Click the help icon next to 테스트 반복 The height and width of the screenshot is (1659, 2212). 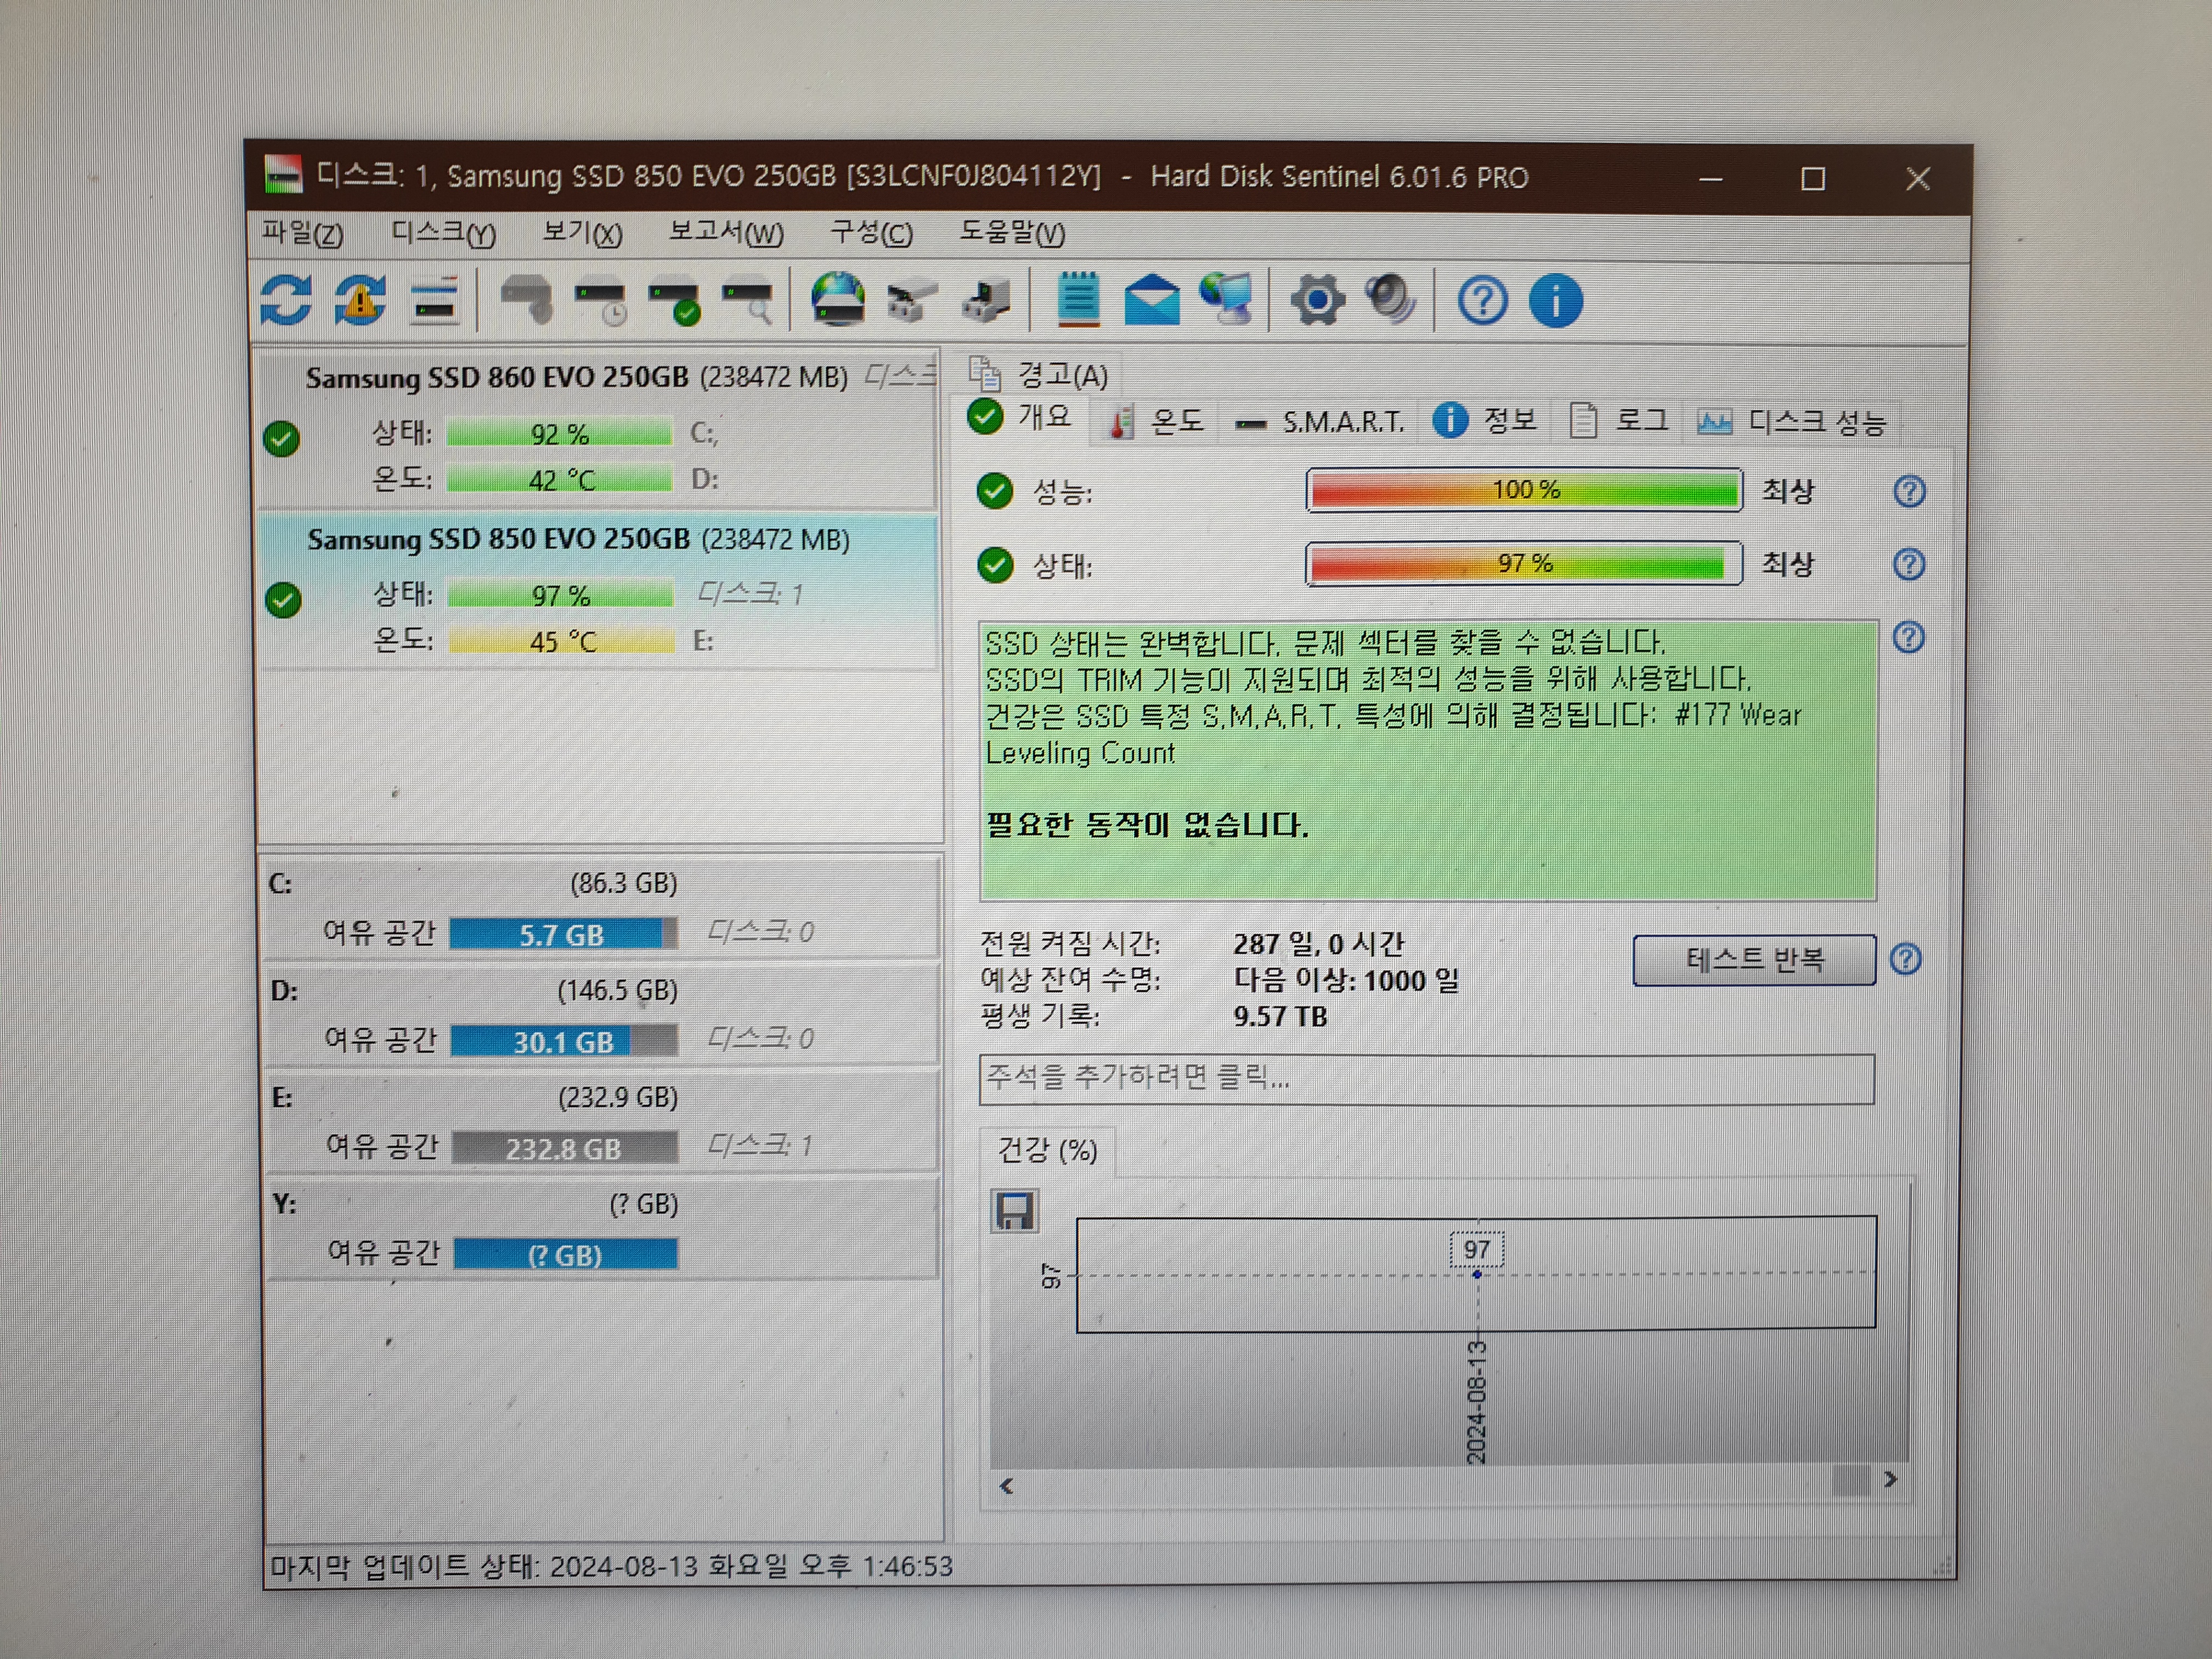click(1906, 959)
